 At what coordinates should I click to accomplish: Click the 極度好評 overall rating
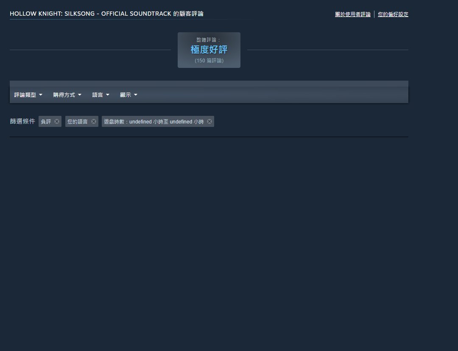tap(209, 49)
